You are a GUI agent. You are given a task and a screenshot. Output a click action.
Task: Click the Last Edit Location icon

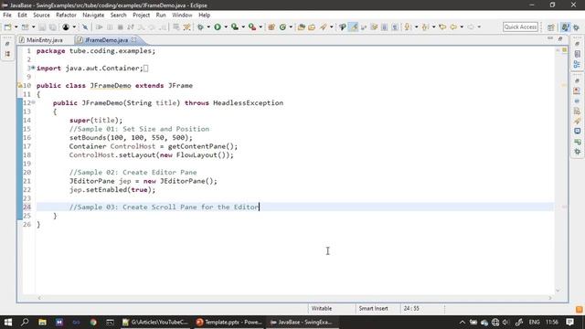click(442, 27)
